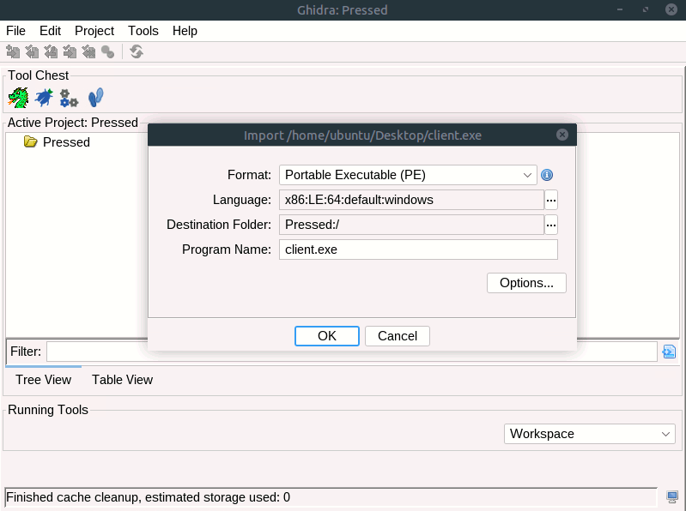Click the Program Name text field
This screenshot has height=511, width=686.
coord(418,249)
